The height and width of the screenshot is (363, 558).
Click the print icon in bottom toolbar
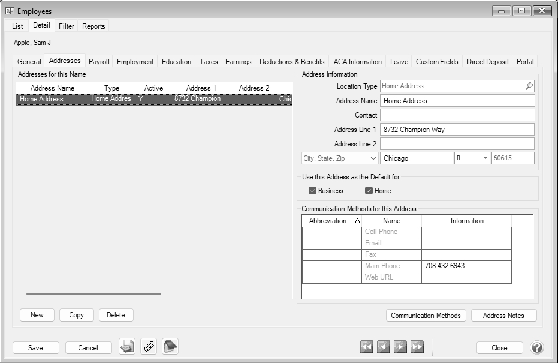(126, 347)
